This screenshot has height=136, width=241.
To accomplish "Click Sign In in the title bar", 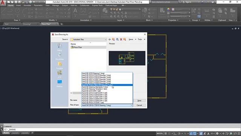I will pos(187,2).
